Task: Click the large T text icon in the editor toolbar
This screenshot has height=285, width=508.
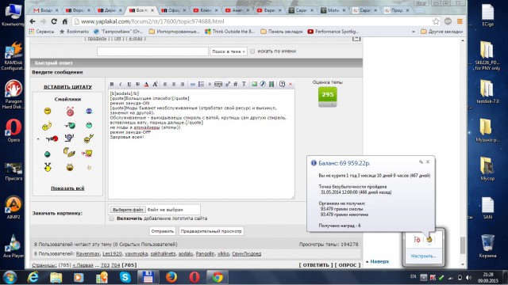Action: tap(244, 84)
